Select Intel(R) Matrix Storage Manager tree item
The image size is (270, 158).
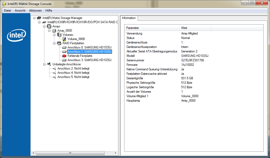62,18
